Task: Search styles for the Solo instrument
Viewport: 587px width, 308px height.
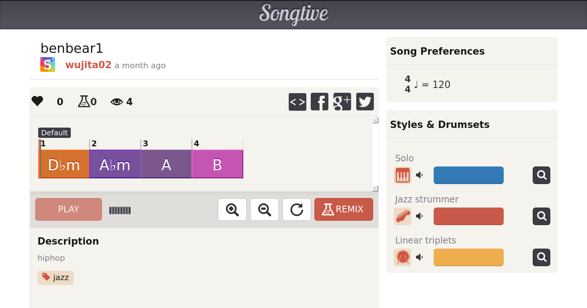Action: [x=542, y=175]
